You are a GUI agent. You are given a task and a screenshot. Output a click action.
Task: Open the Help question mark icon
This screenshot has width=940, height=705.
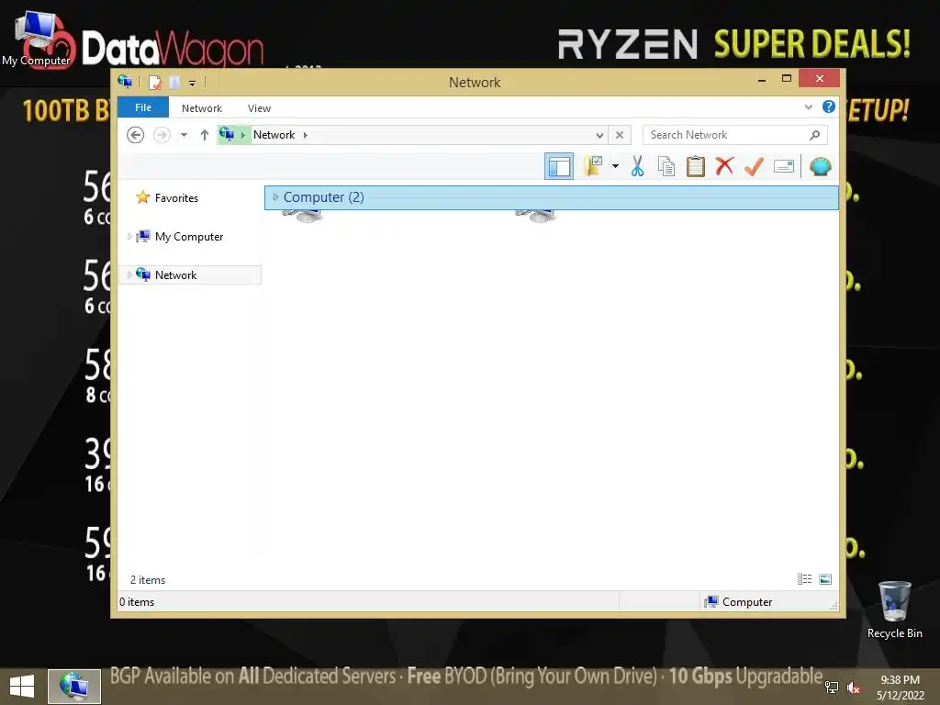pos(829,106)
